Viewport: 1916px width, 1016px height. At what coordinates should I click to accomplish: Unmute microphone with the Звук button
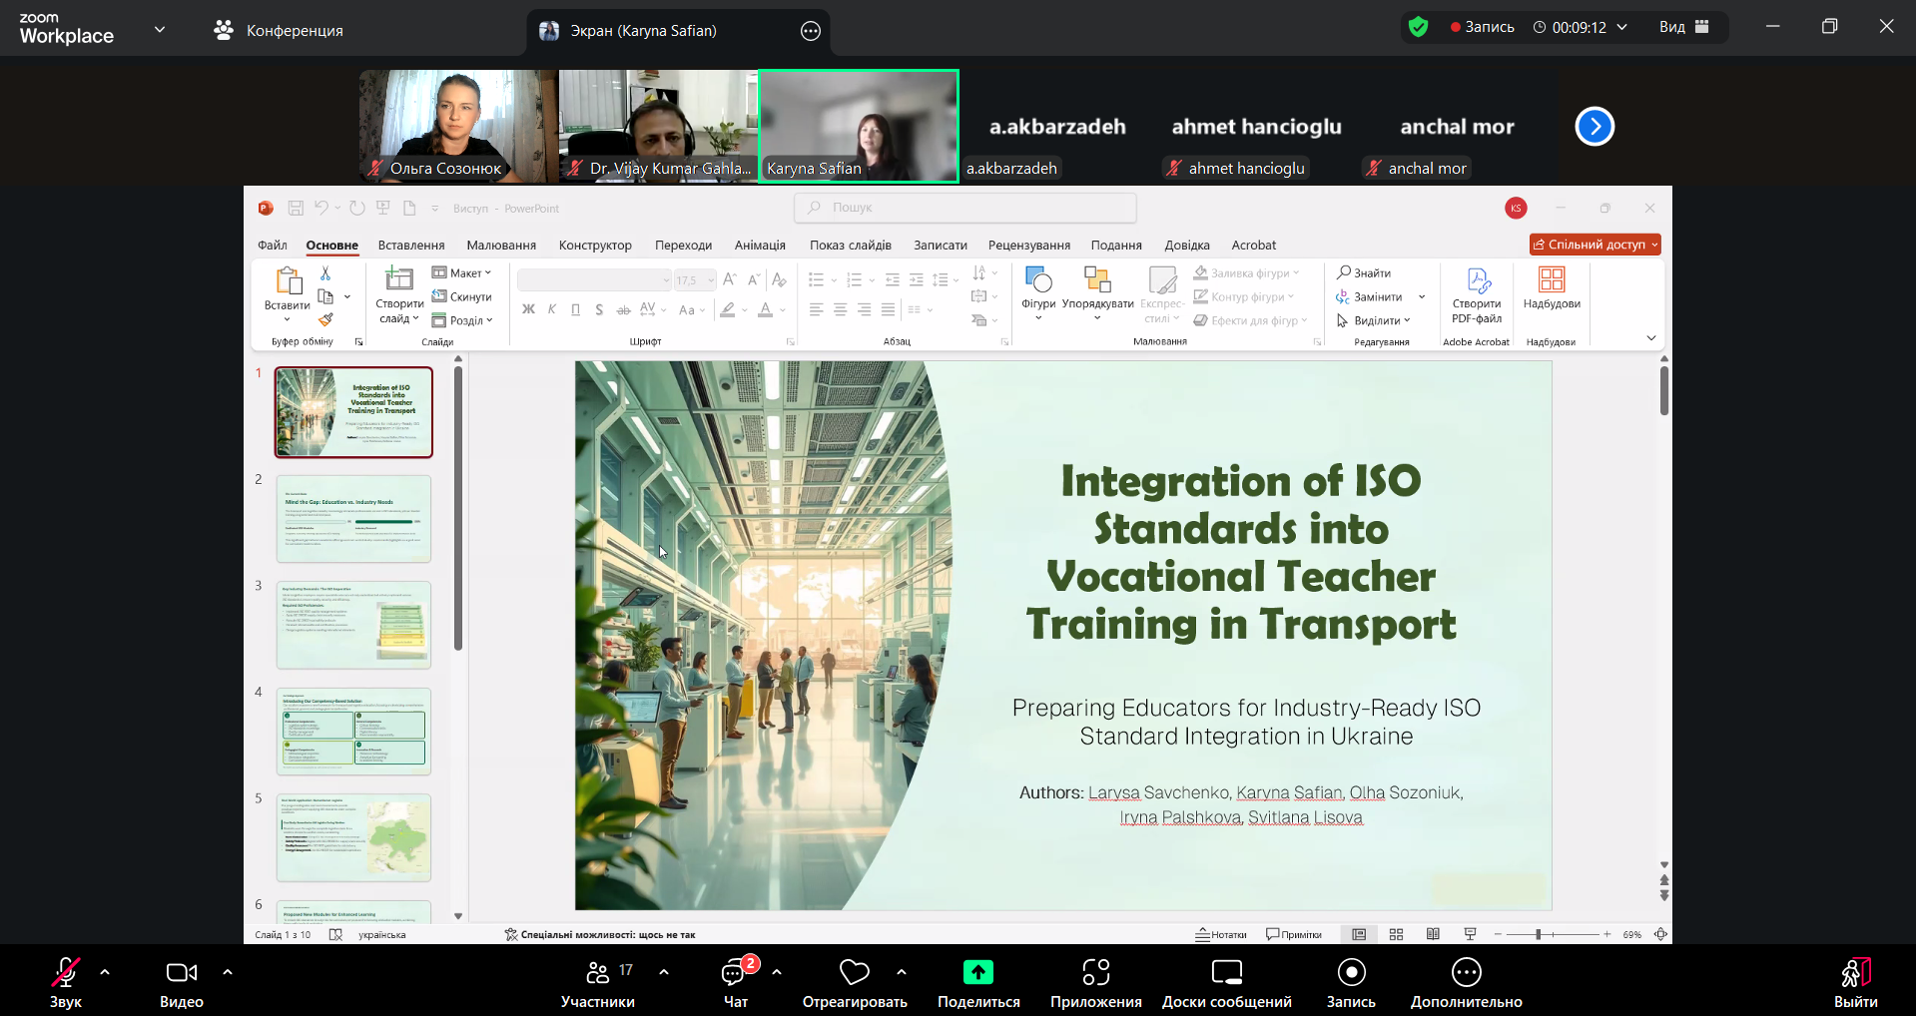coord(66,973)
